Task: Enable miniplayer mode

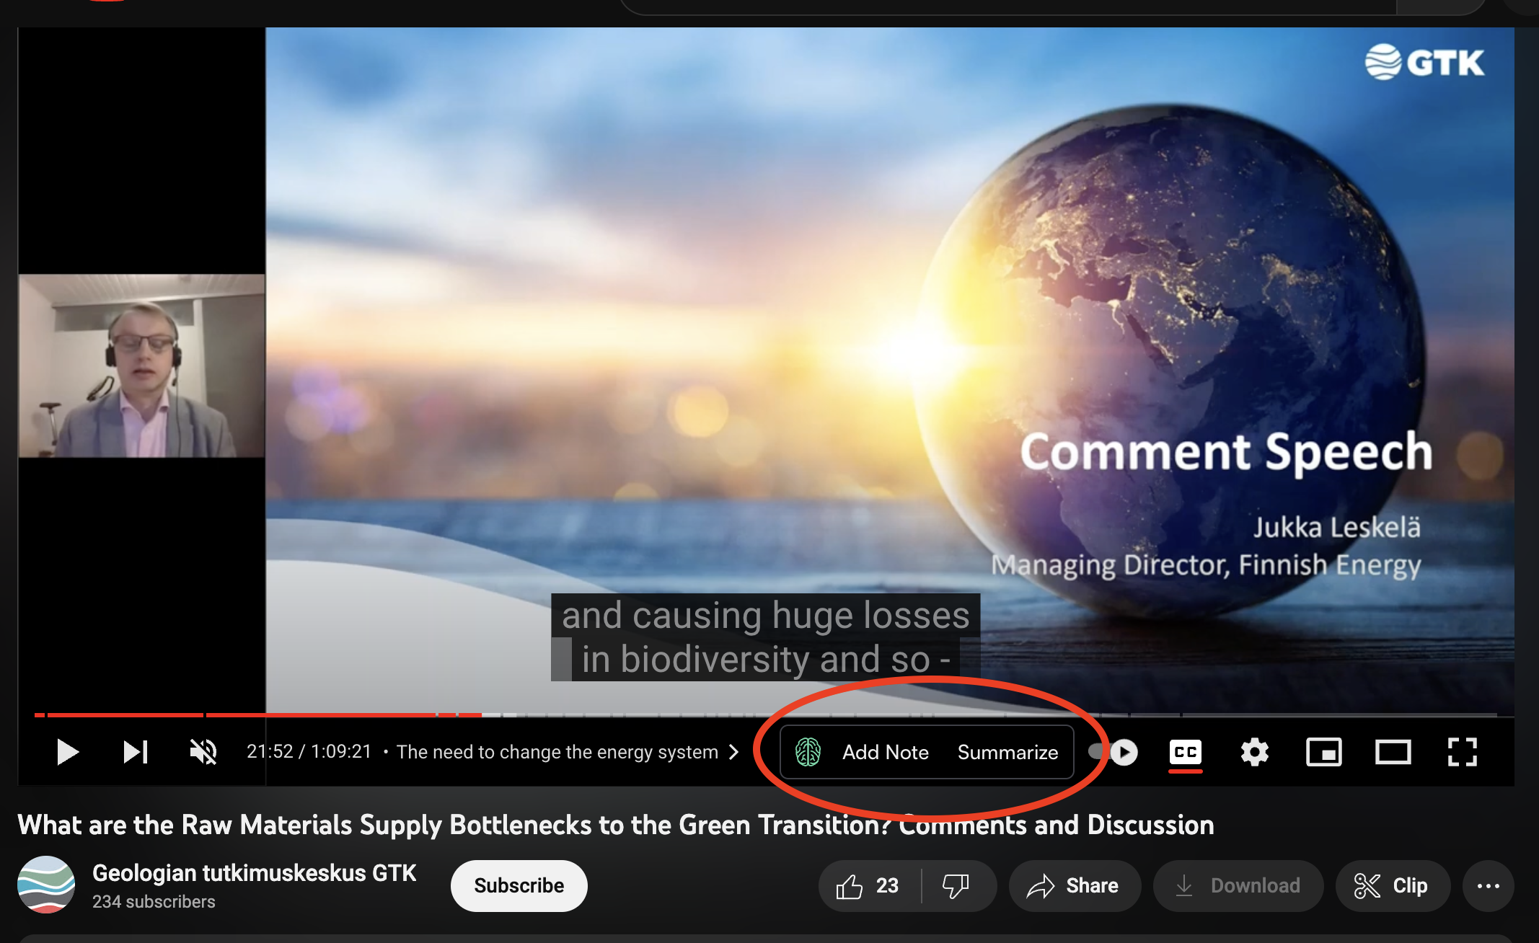Action: point(1323,752)
